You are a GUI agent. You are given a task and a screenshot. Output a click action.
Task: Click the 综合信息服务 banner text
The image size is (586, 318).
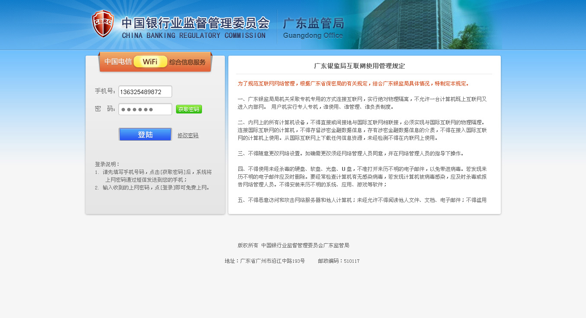(x=188, y=62)
